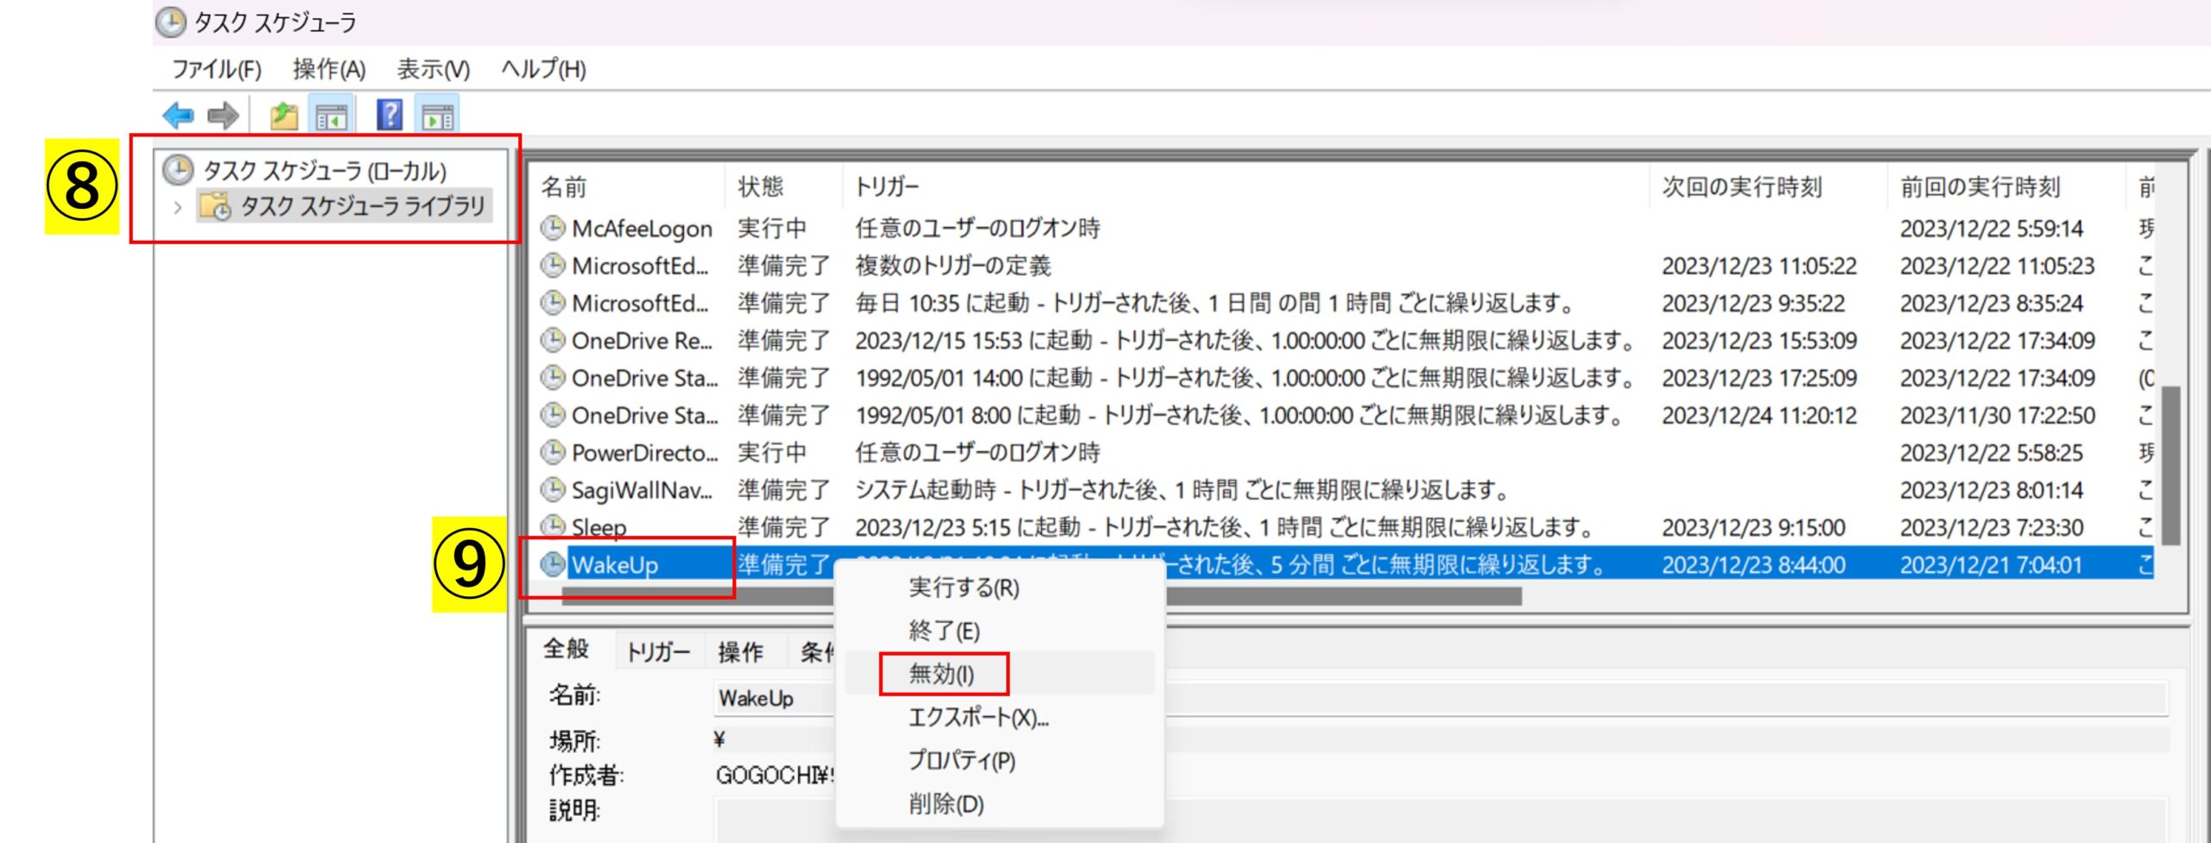Switch to the 操作 tab in details pane

pyautogui.click(x=742, y=651)
